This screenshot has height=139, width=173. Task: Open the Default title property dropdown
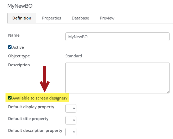click(x=71, y=120)
